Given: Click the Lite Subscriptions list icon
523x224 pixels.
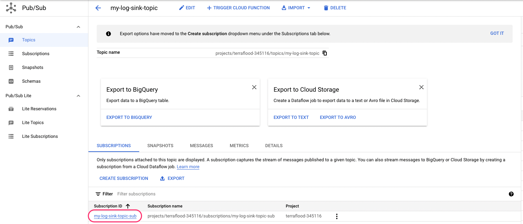Looking at the screenshot, I should point(11,136).
